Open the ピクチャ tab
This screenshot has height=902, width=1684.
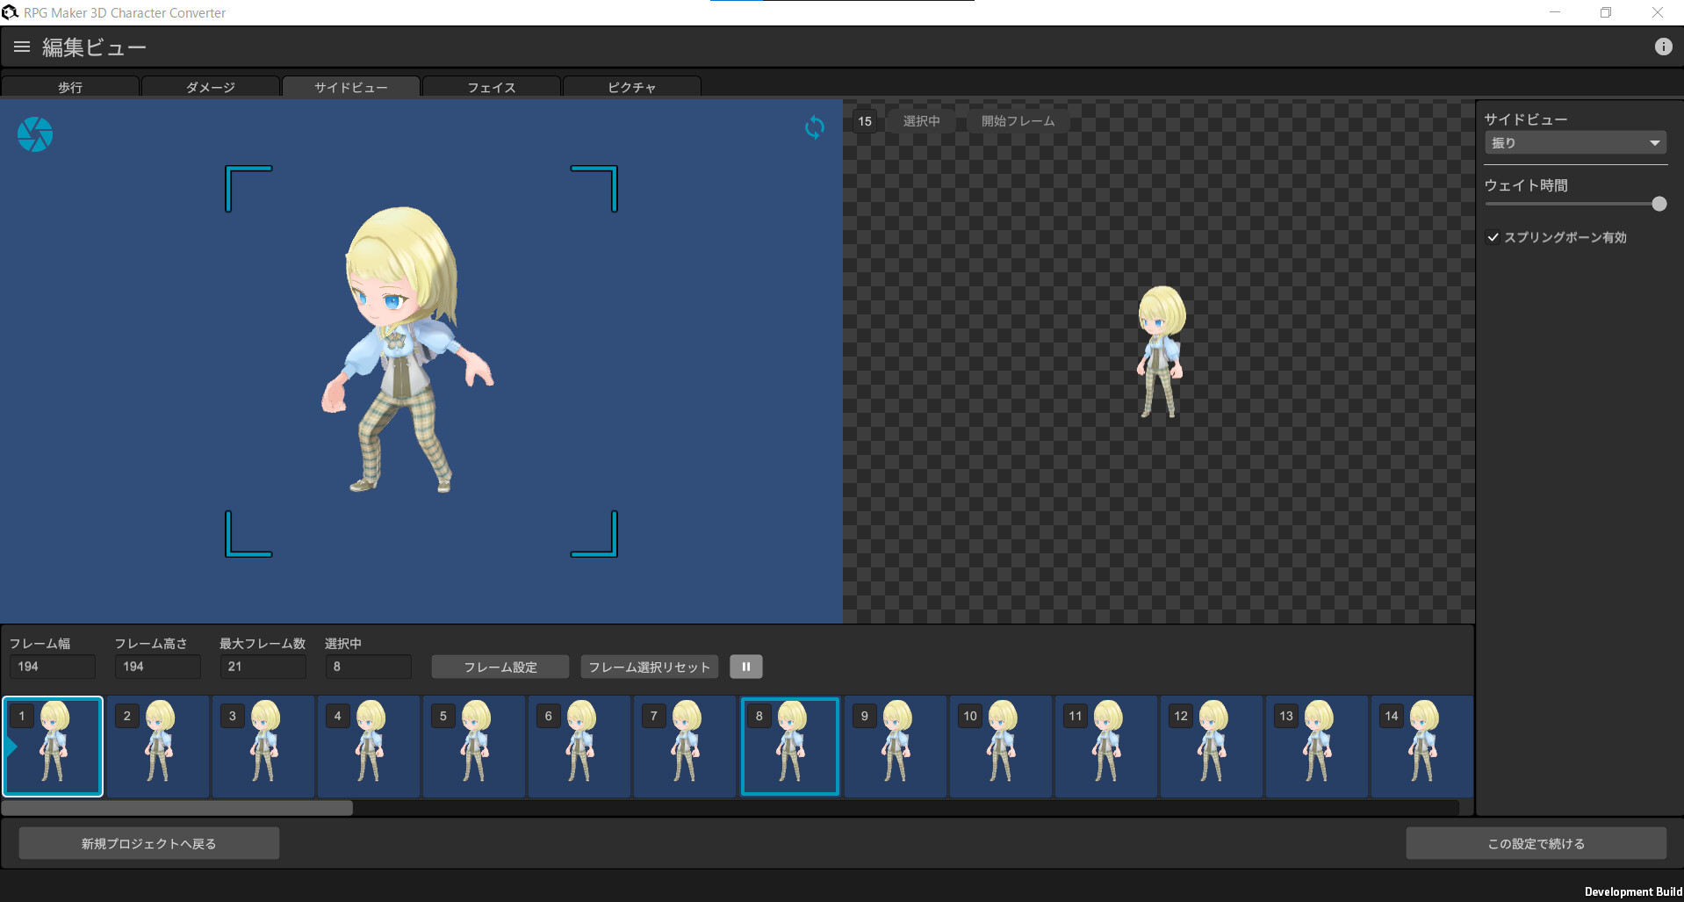click(x=631, y=87)
